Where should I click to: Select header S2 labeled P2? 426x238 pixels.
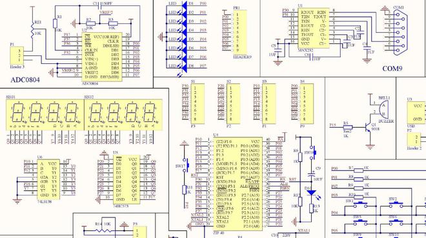coord(233,104)
